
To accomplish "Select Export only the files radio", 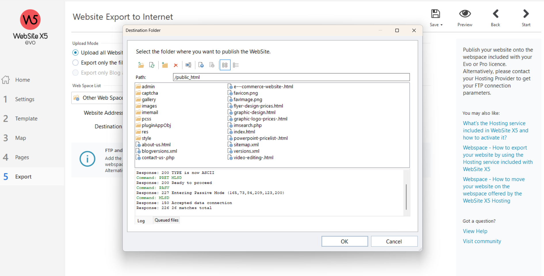I will [75, 63].
